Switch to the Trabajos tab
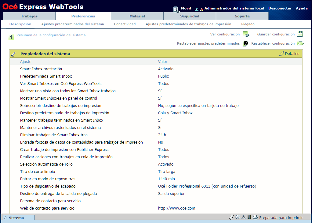This screenshot has height=223, width=312. [x=29, y=16]
